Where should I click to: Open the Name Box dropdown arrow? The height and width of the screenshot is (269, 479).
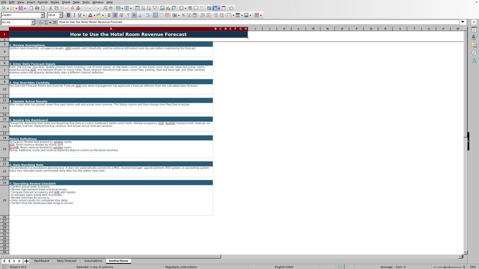pyautogui.click(x=33, y=22)
